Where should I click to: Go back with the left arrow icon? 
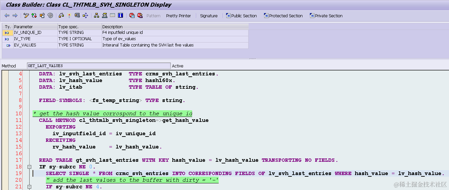[7, 16]
